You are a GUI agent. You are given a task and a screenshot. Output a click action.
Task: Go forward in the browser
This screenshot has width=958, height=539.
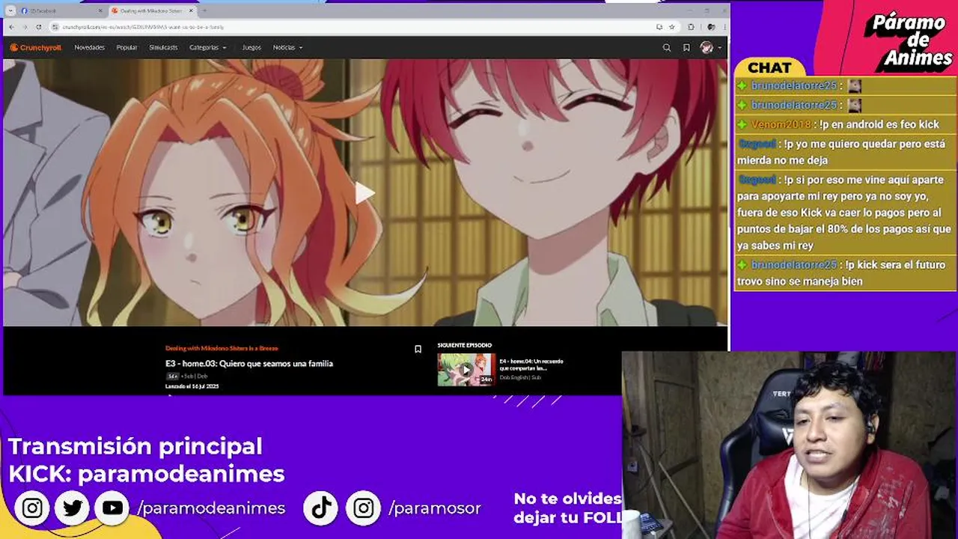(x=25, y=27)
